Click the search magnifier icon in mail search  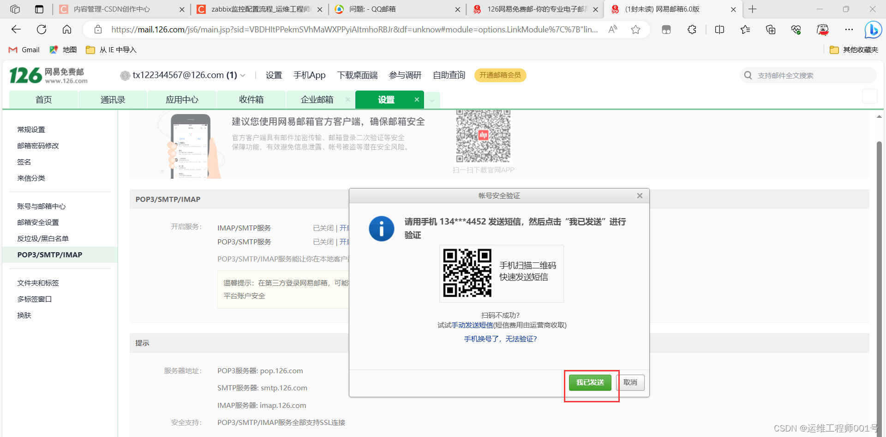pyautogui.click(x=748, y=75)
